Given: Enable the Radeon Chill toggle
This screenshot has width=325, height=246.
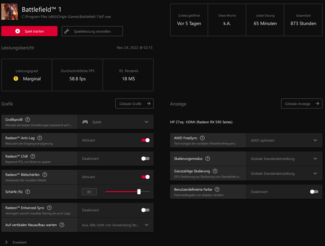Looking at the screenshot, I should (x=145, y=159).
